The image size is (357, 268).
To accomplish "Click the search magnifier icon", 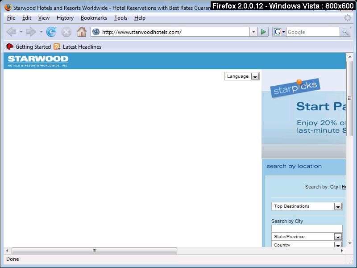I will [x=345, y=32].
